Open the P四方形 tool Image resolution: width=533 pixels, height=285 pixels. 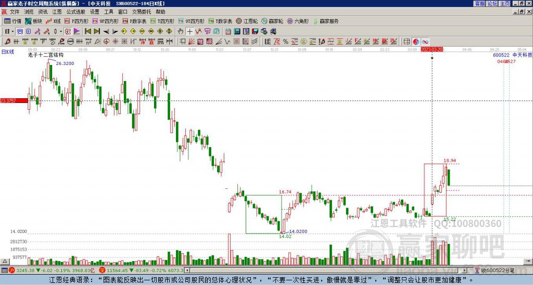point(77,21)
